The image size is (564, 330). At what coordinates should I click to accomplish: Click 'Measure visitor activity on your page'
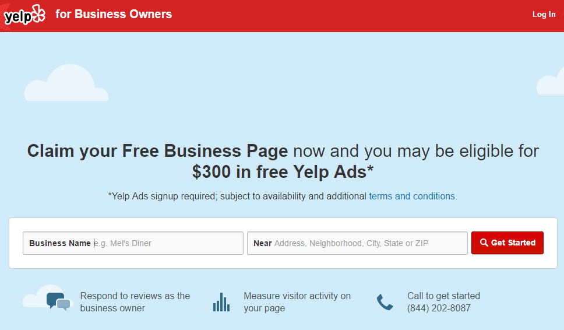[x=297, y=302]
